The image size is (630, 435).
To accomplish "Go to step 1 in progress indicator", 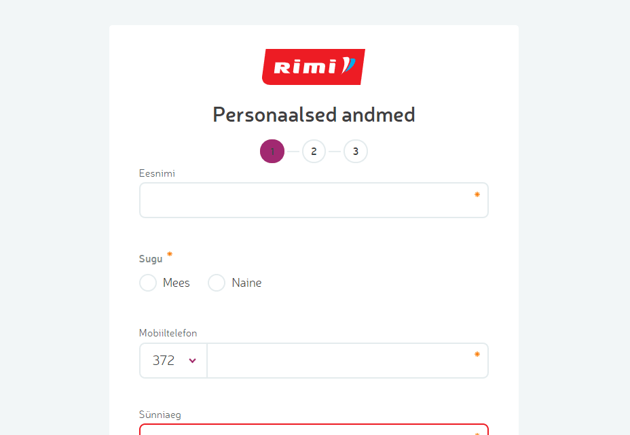I will [x=272, y=151].
